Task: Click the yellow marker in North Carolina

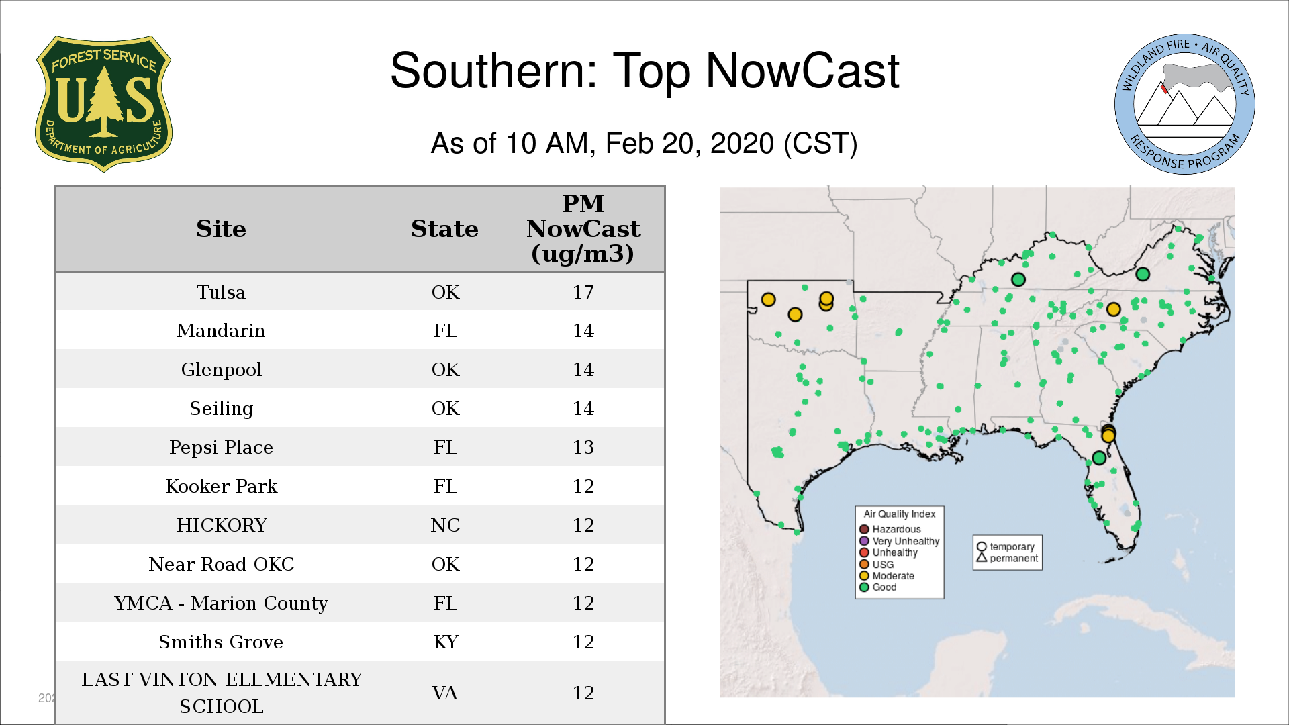Action: pyautogui.click(x=1114, y=309)
